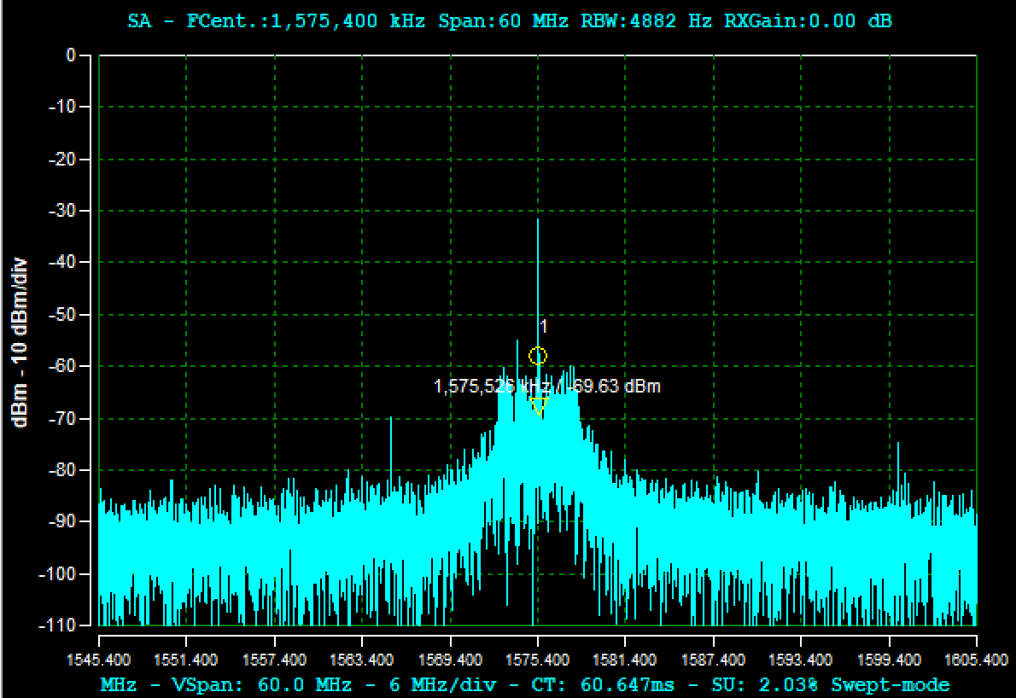Screen dimensions: 1016x698
Task: Click the 1575.400 center frequency axis label
Action: [x=538, y=660]
